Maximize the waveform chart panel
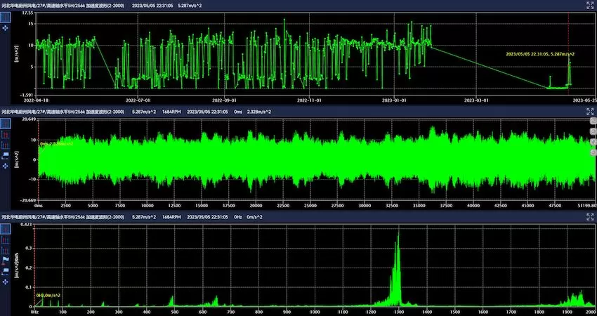Viewport: 597px width, 316px height. 590,112
